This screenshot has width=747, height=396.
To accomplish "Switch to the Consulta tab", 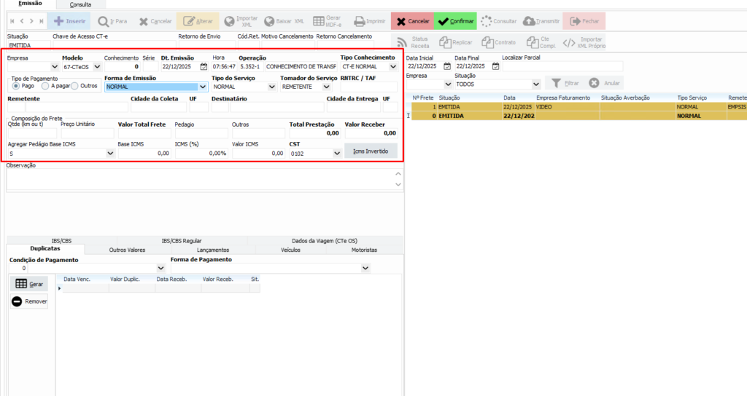I will point(80,4).
